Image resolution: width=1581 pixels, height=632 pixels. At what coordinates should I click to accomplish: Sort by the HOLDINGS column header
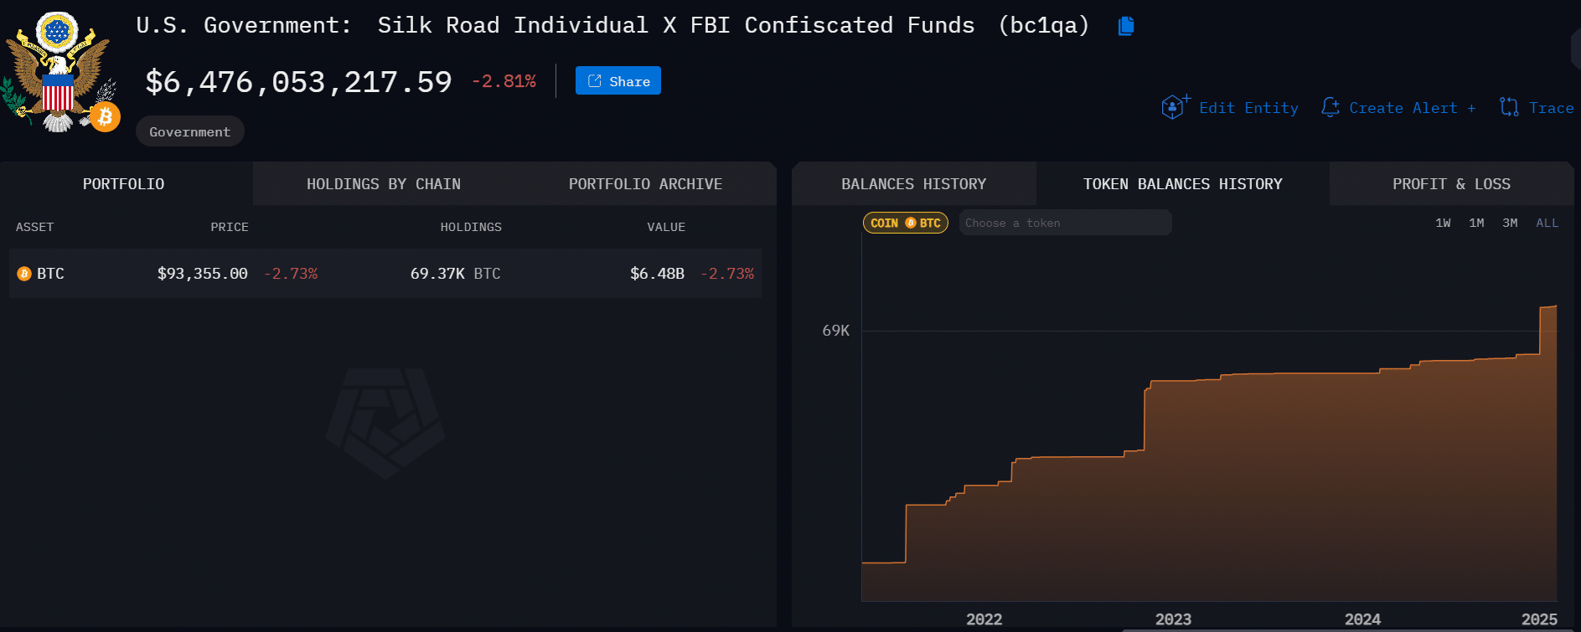point(471,227)
